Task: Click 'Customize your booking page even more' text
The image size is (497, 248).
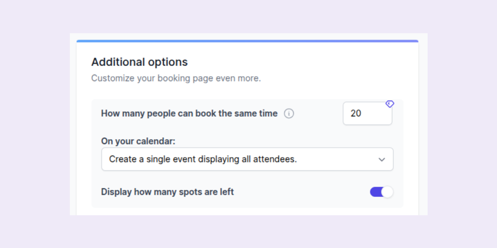Action: tap(176, 78)
